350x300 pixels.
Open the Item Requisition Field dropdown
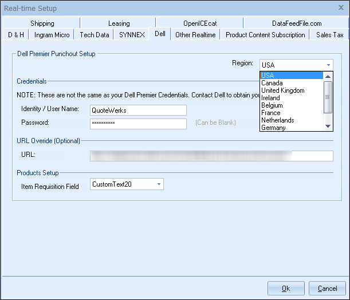tap(127, 184)
